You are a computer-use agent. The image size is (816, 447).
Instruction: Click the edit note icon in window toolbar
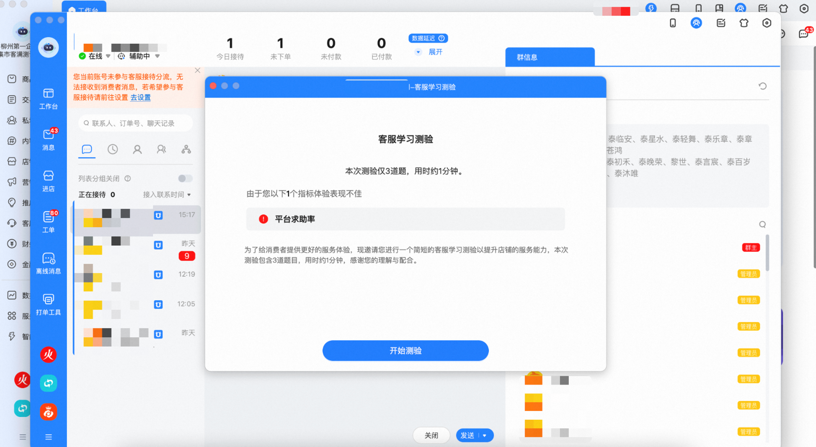[720, 23]
